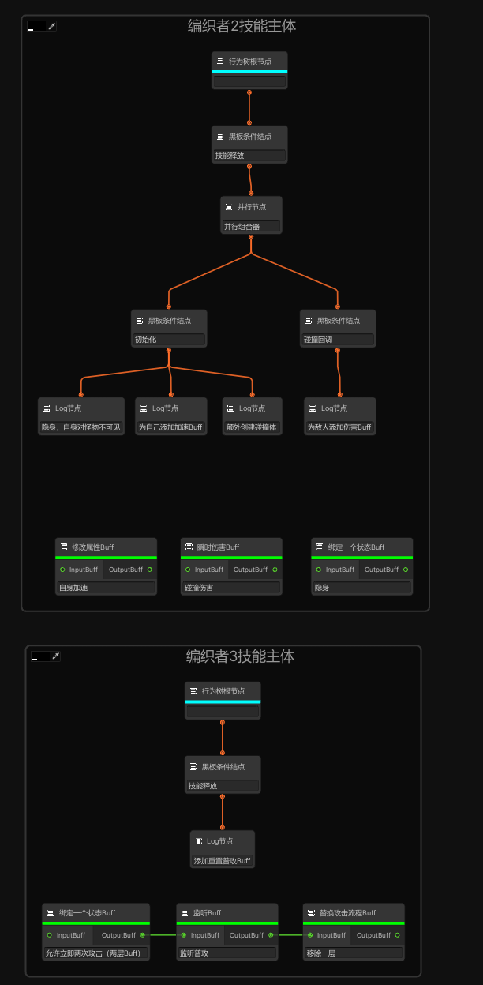Screen dimensions: 483x985
Task: Click the 绑定一个状态Buff icon on the 允许立即两次攻击 node
Action: click(51, 913)
